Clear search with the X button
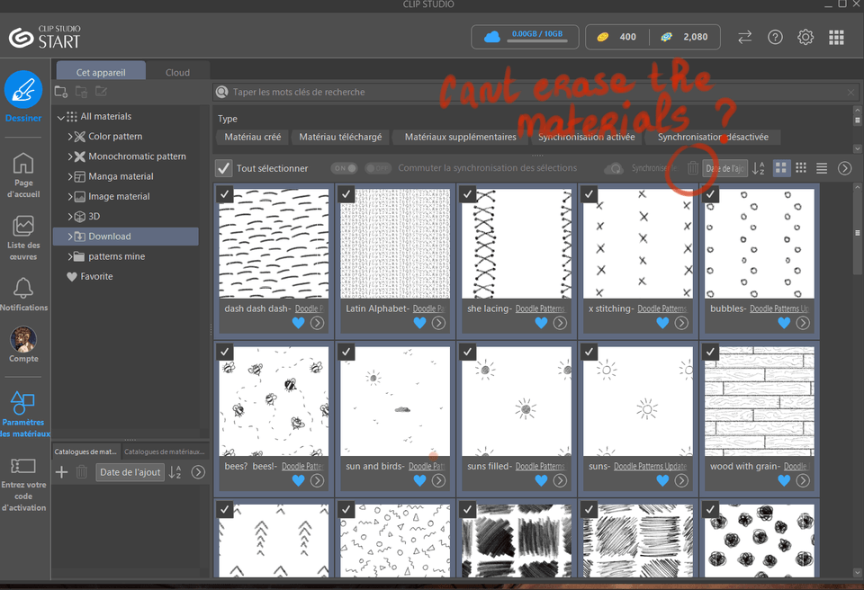864x590 pixels. coord(850,93)
